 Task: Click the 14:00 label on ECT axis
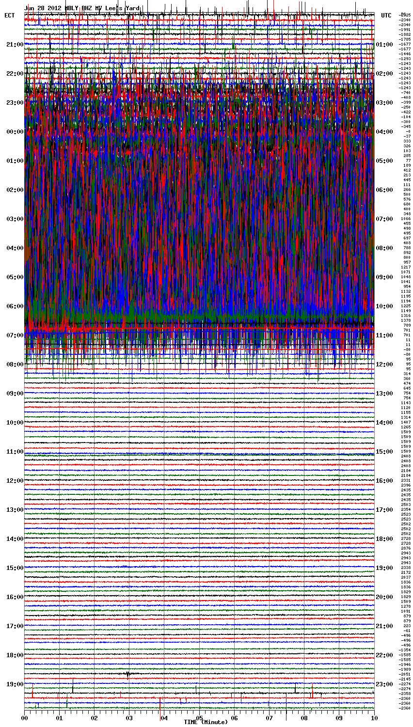coord(15,539)
